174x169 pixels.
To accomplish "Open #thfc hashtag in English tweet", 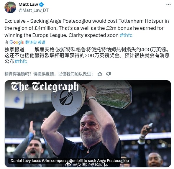I will (126, 35).
